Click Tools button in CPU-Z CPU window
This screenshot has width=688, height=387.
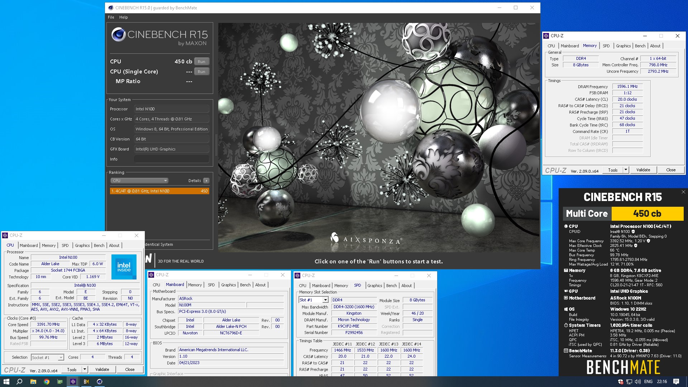coord(72,369)
